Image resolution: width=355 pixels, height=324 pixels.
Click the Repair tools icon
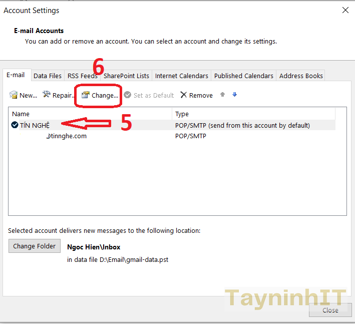pyautogui.click(x=47, y=95)
